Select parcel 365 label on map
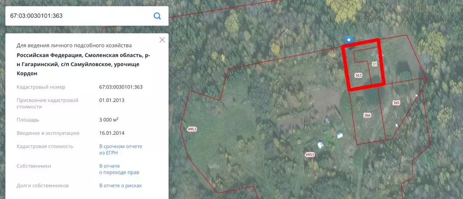 [396, 103]
